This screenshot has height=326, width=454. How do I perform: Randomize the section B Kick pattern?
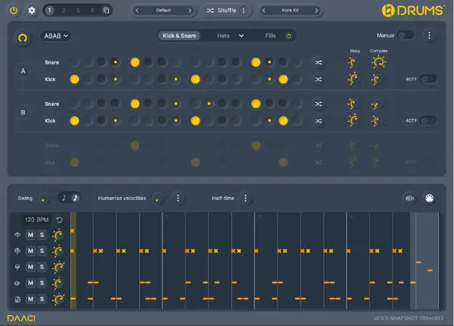pos(318,120)
